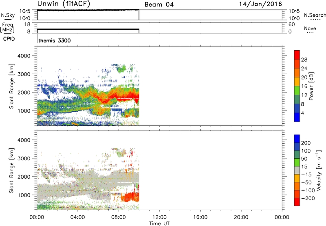The width and height of the screenshot is (326, 226).
Task: Click the 'Unwin (fitACF)' plot title
Action: 64,4
